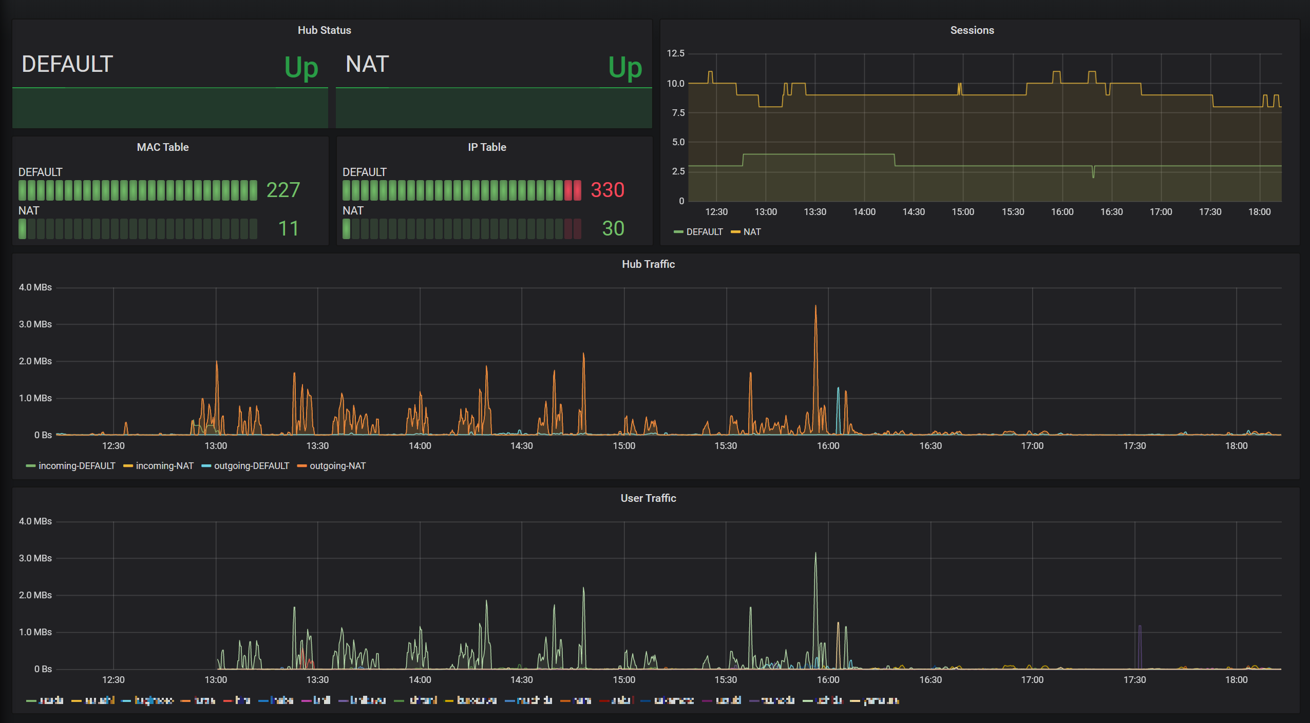1310x723 pixels.
Task: Click the NAT hub Up status value
Action: [625, 67]
